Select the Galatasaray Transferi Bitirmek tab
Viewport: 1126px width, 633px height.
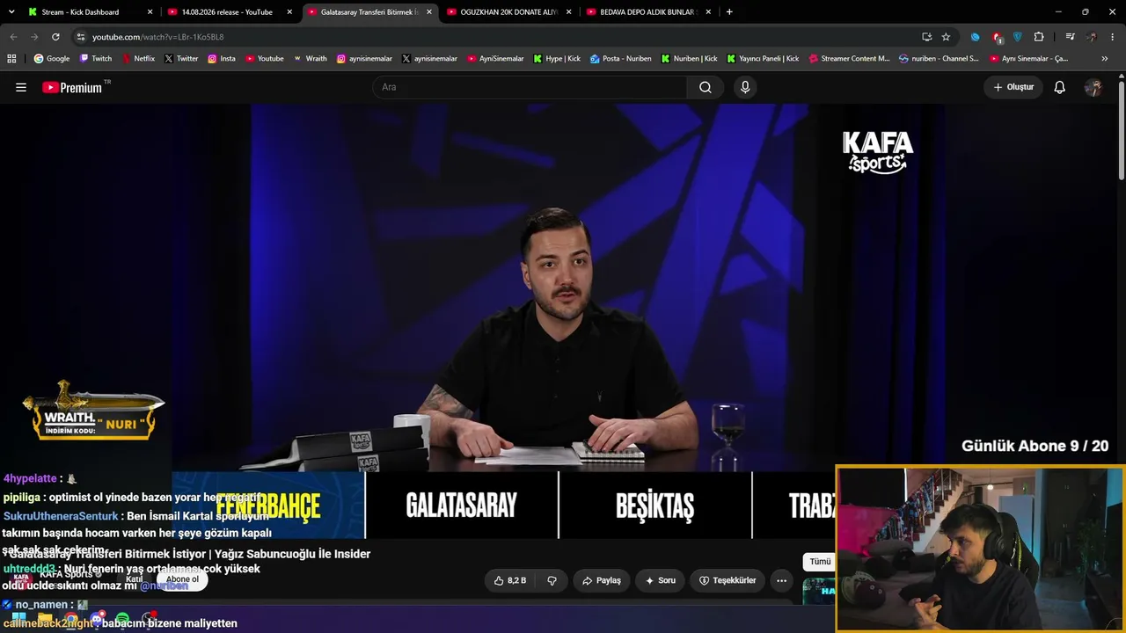pyautogui.click(x=369, y=12)
